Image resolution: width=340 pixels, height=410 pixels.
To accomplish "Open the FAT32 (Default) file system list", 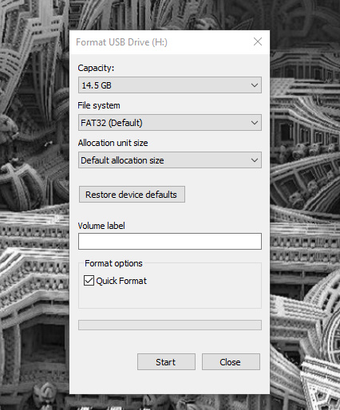I will point(170,123).
